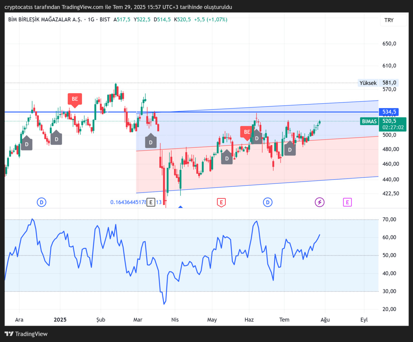This screenshot has width=413, height=342.
Task: Click the Eyl month label
Action: click(x=364, y=320)
